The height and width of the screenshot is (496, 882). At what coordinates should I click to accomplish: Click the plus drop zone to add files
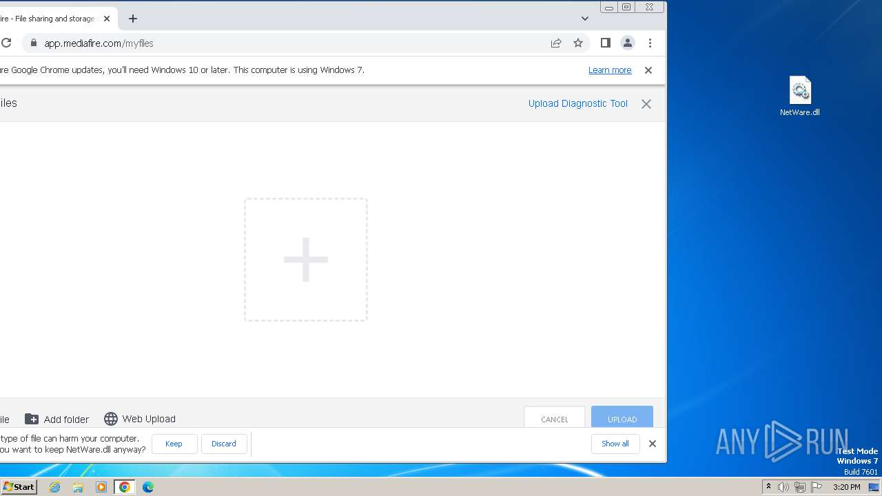pos(306,260)
